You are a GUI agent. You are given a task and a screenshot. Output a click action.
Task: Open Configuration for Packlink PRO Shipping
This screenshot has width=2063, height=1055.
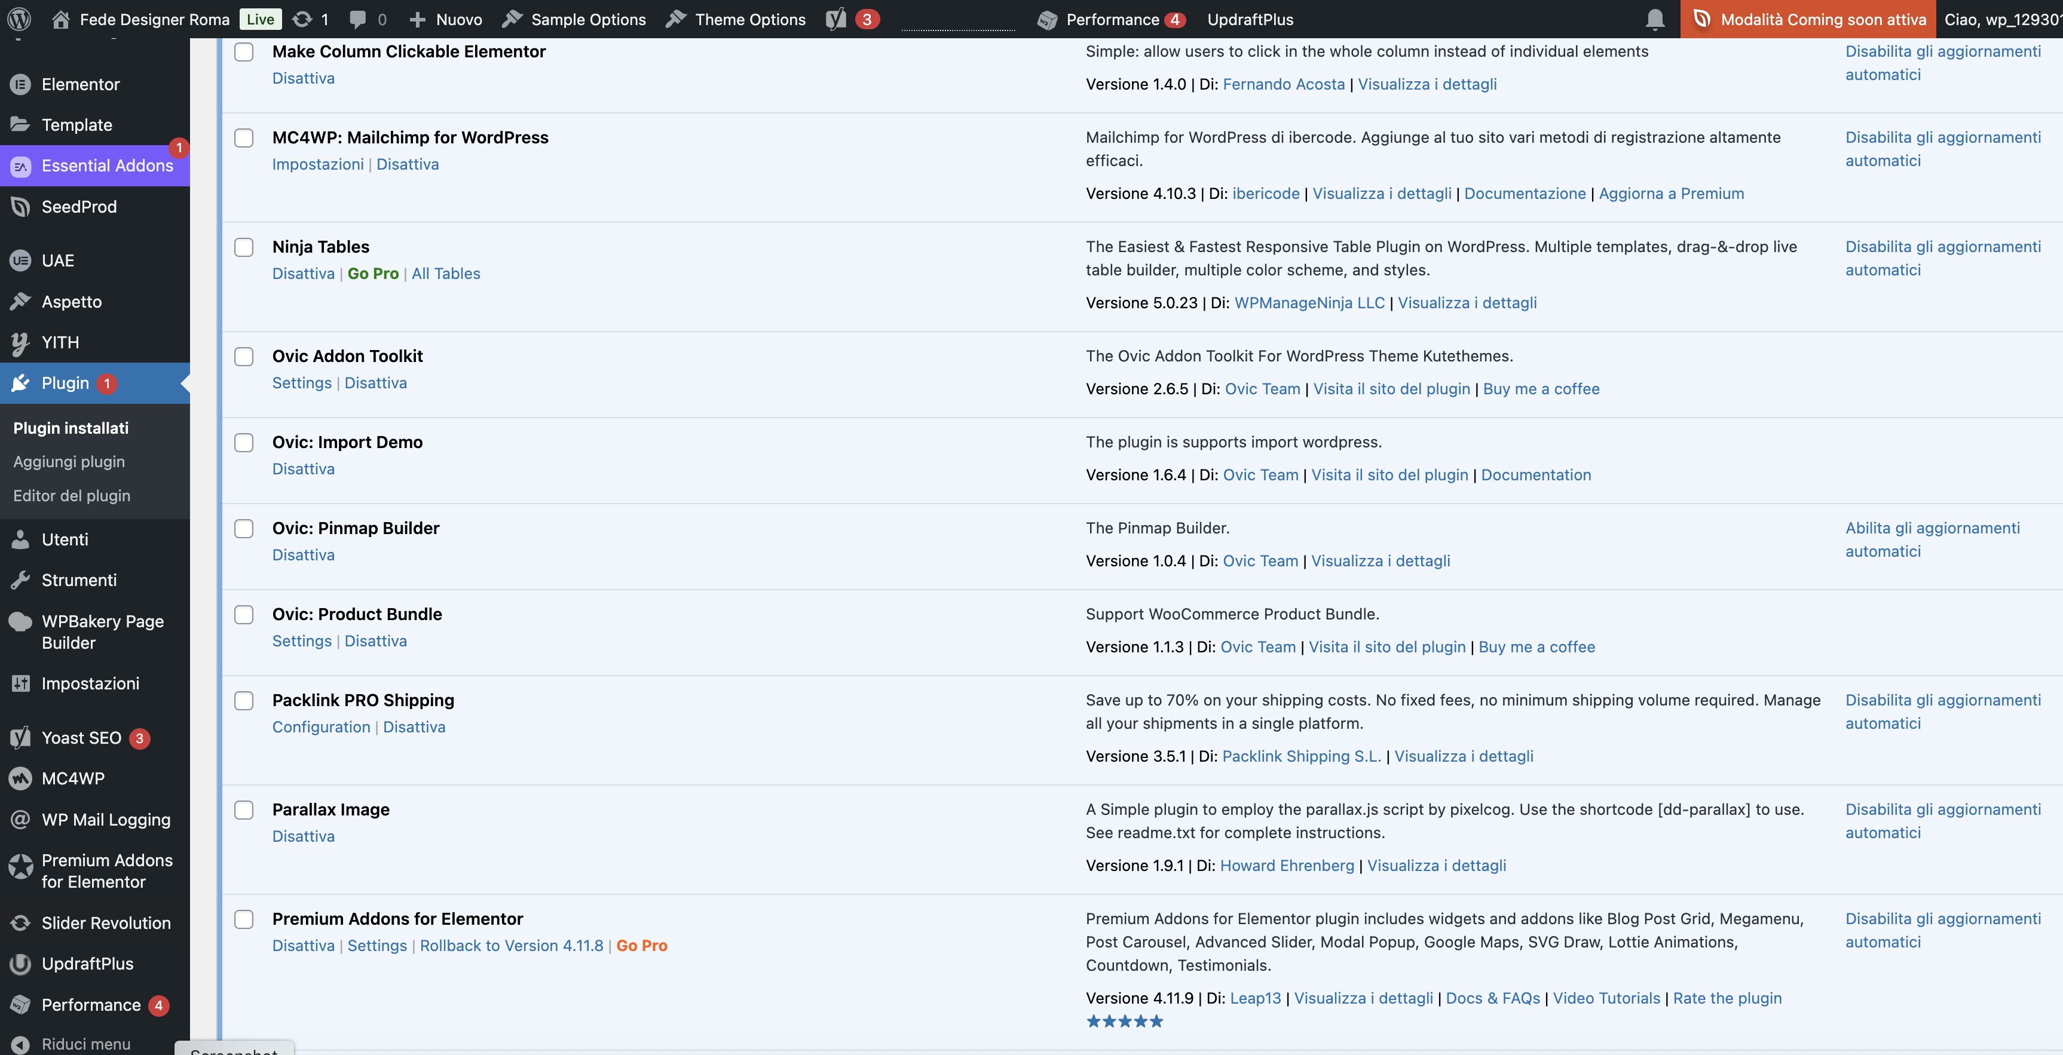(321, 727)
